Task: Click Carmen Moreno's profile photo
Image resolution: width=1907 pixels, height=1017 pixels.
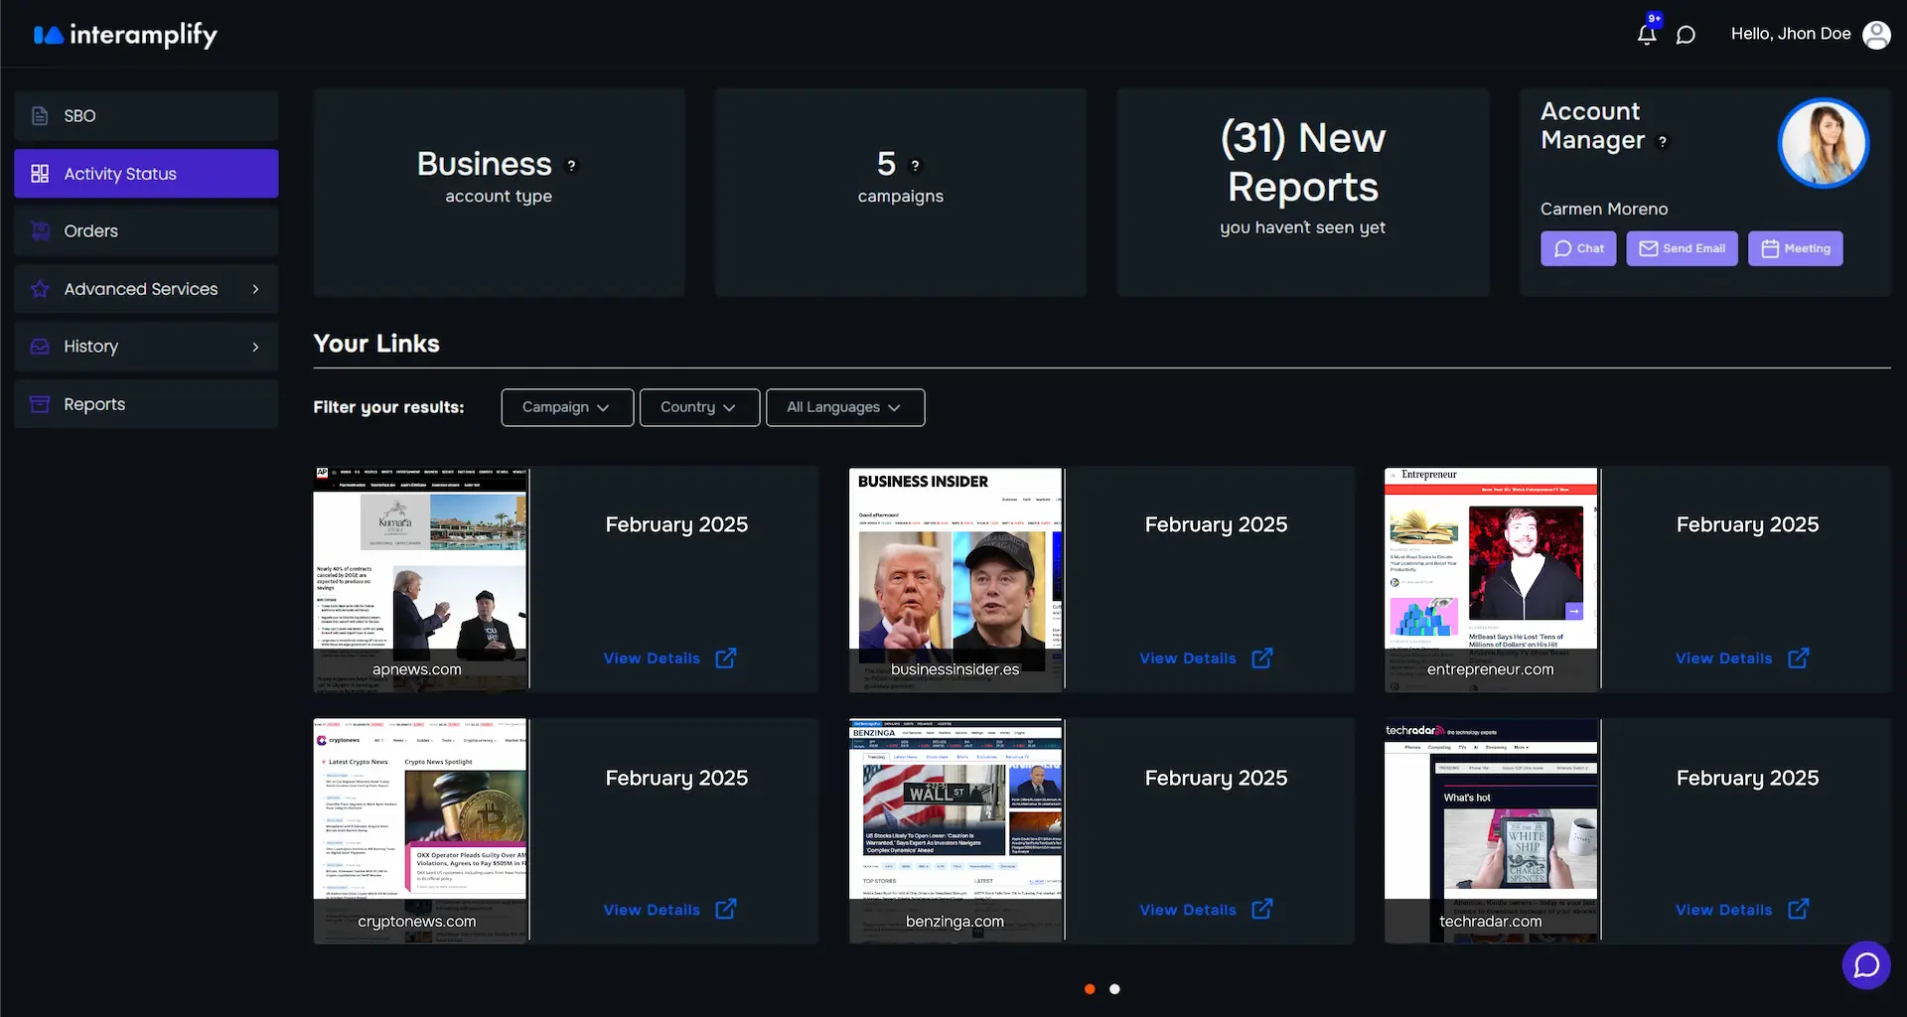Action: 1824,143
